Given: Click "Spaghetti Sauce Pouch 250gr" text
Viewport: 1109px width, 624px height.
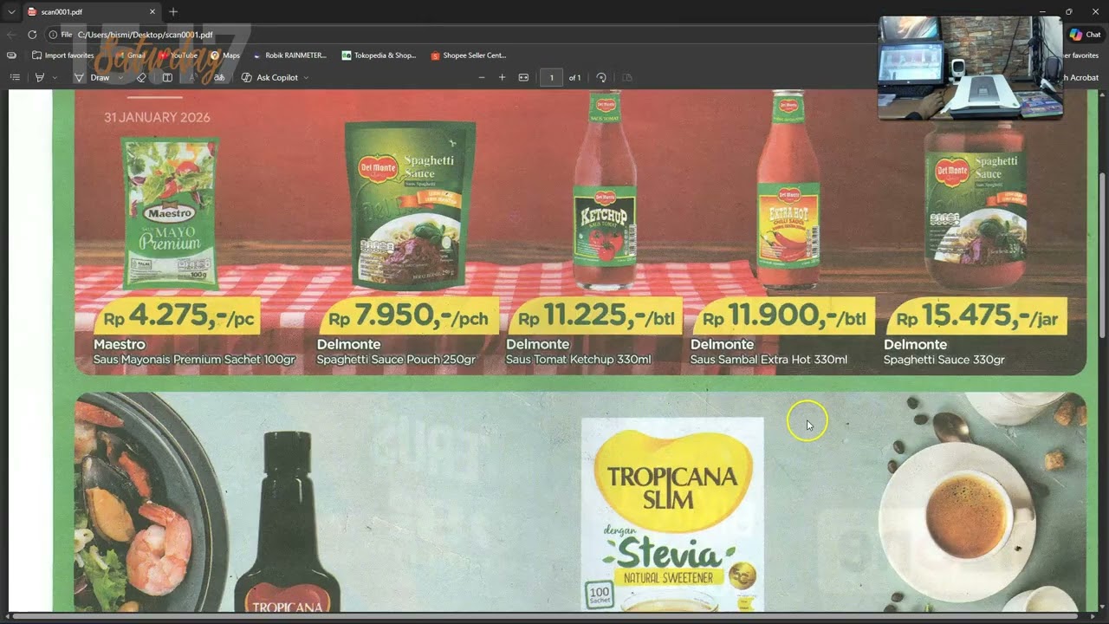Looking at the screenshot, I should 396,360.
